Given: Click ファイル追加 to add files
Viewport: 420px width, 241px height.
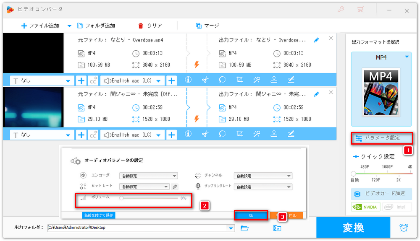Looking at the screenshot, I should 40,26.
